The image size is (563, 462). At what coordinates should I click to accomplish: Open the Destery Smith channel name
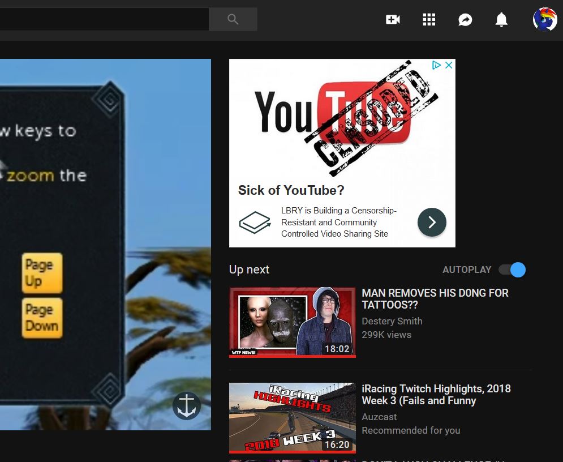(x=392, y=321)
